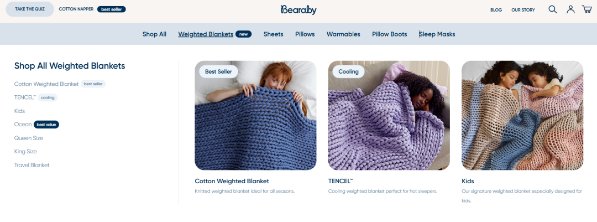Select Pillow Boots in navigation

[x=390, y=34]
